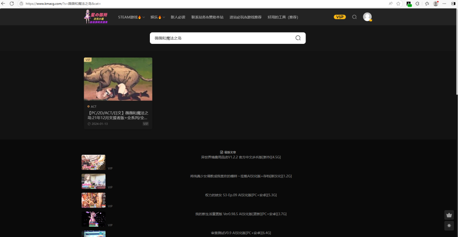Screen dimensions: 458x237
Task: Toggle light/dark mode floating button
Action: (449, 226)
